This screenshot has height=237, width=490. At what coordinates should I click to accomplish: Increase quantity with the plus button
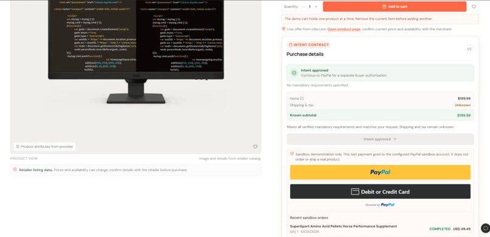pos(316,7)
